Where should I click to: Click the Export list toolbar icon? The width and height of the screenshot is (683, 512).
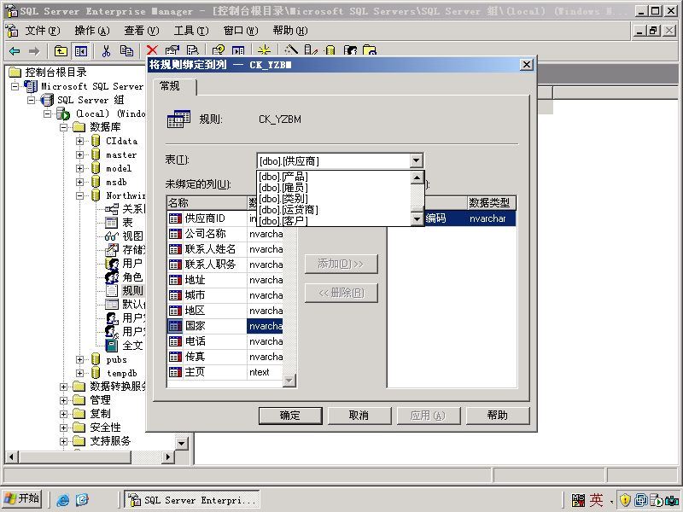(x=192, y=50)
